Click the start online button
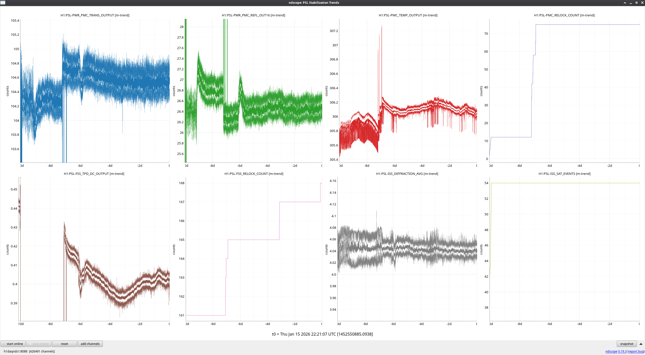The width and height of the screenshot is (645, 355). pyautogui.click(x=13, y=344)
